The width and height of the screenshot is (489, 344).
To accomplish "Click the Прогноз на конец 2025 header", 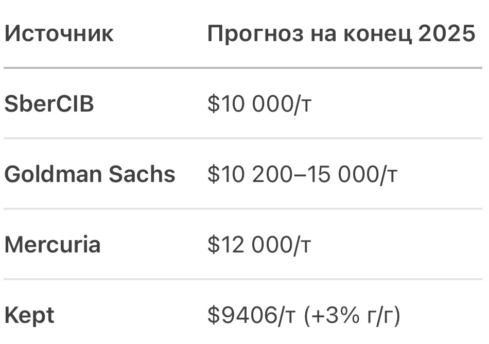I will click(341, 34).
